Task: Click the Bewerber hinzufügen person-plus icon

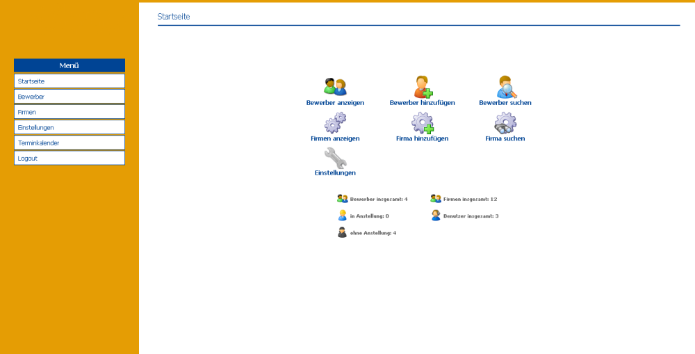Action: click(x=423, y=87)
